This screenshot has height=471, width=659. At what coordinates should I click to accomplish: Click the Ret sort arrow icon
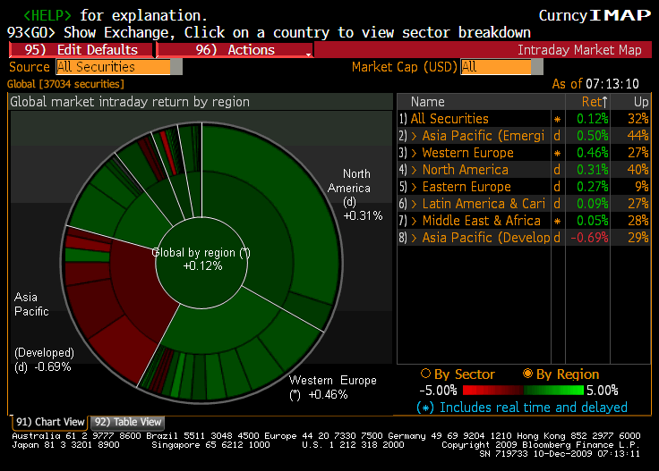(x=604, y=102)
